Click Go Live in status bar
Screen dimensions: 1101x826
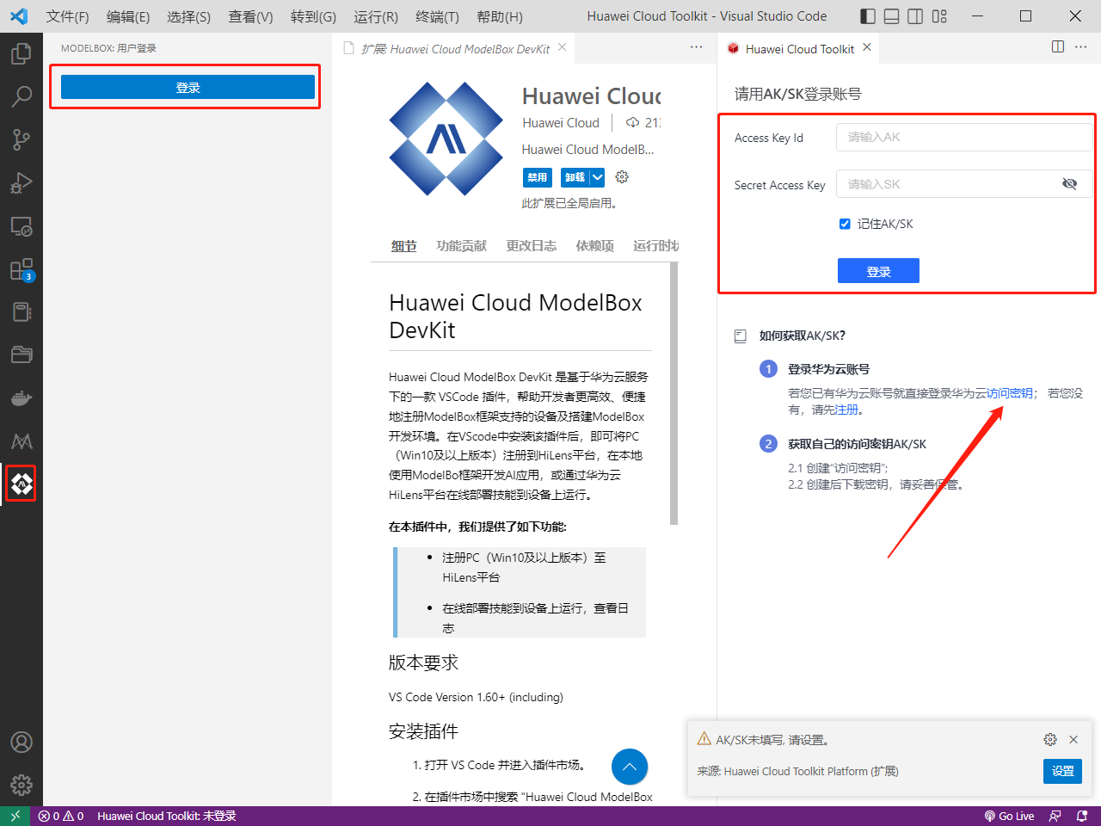[1009, 816]
